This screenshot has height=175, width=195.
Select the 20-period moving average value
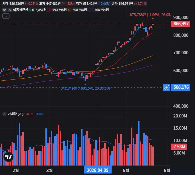tap(59, 10)
